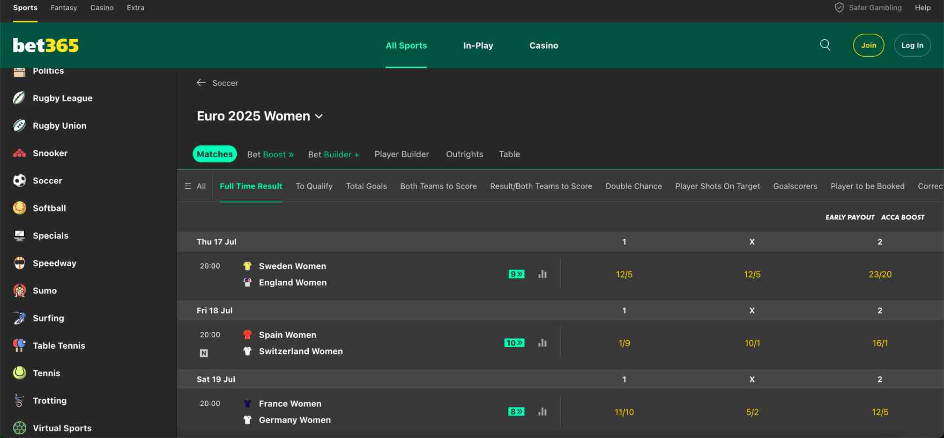Viewport: 944px width, 438px height.
Task: Expand the Euro 2025 Women dropdown
Action: (319, 116)
